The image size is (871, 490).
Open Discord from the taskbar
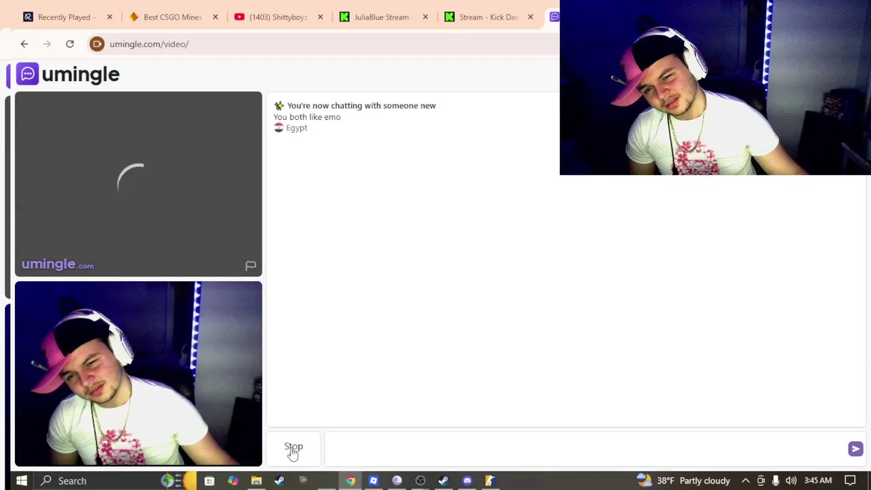click(467, 480)
